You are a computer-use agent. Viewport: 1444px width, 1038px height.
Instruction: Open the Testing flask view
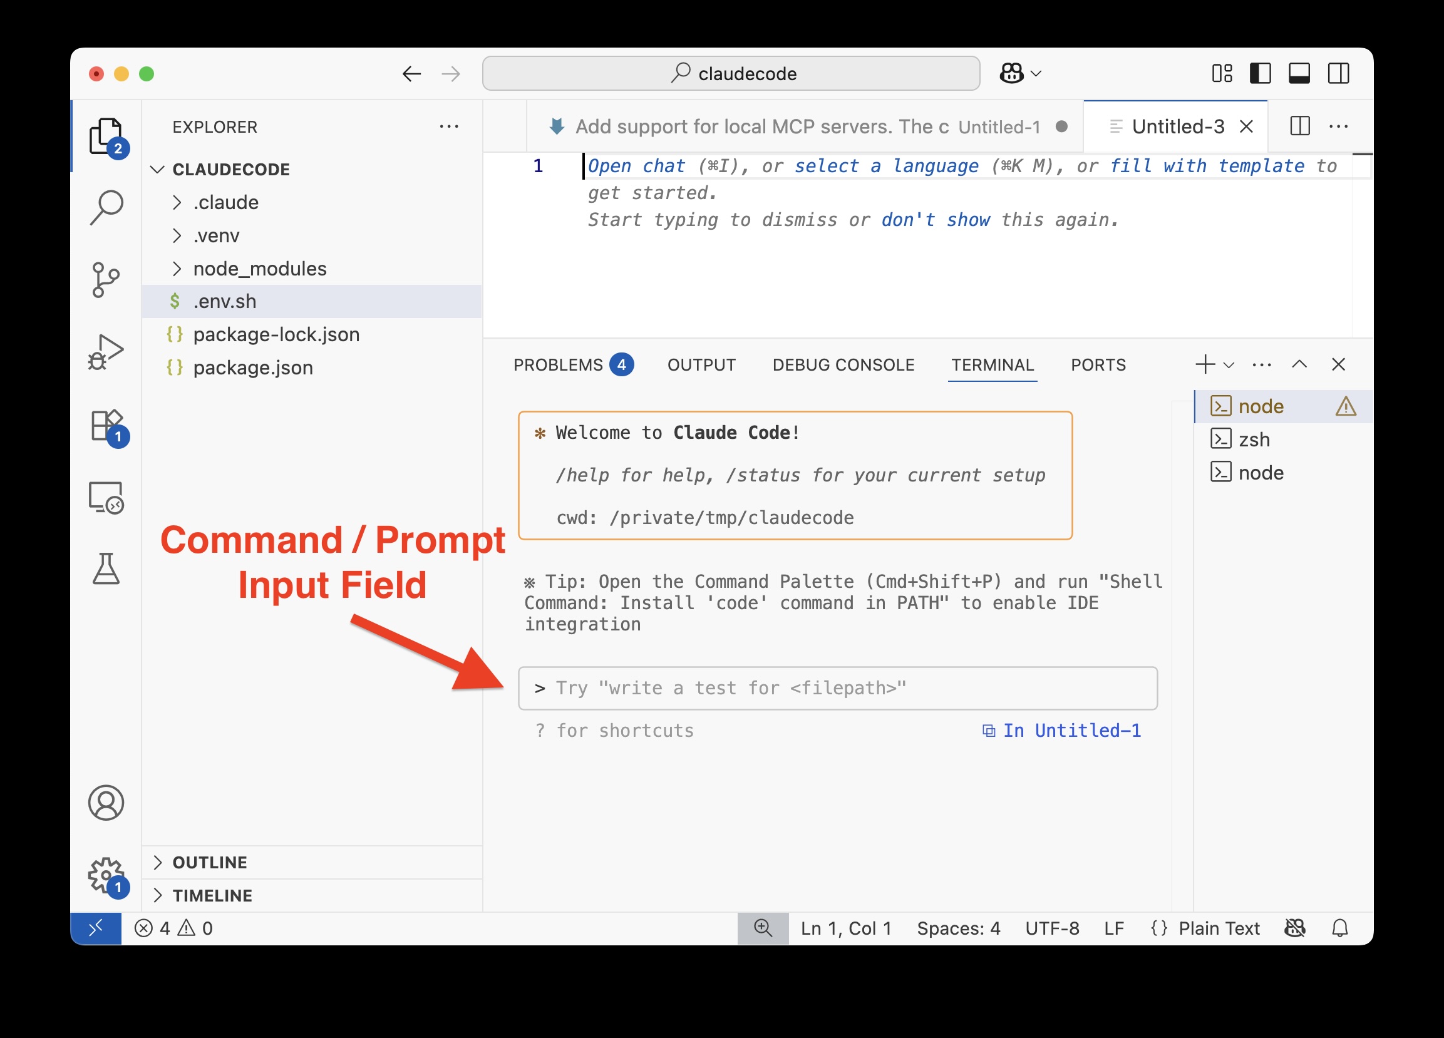tap(106, 568)
